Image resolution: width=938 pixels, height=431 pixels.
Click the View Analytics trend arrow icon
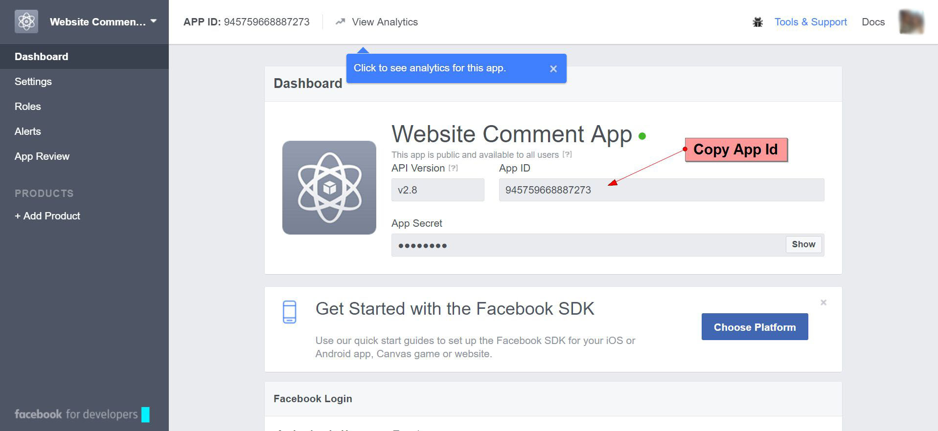click(x=340, y=22)
